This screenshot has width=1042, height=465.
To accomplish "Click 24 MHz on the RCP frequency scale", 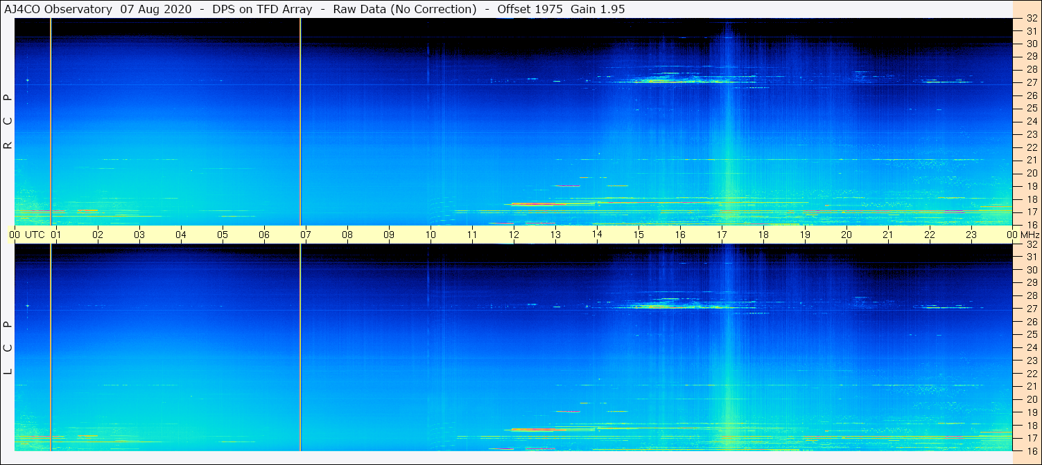I will pyautogui.click(x=1032, y=121).
